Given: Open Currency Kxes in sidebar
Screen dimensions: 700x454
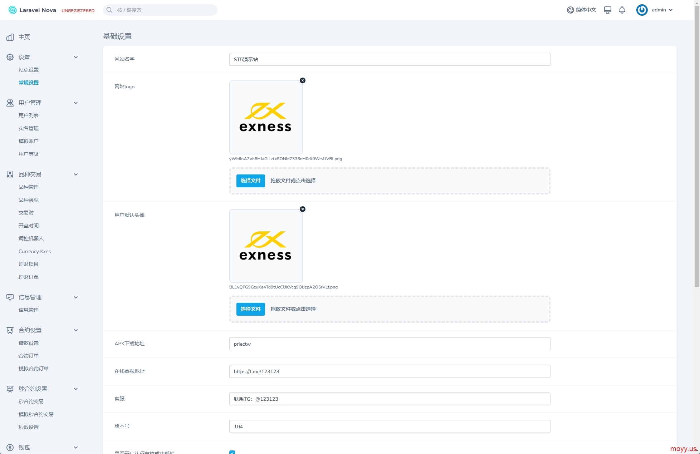Looking at the screenshot, I should pyautogui.click(x=35, y=251).
